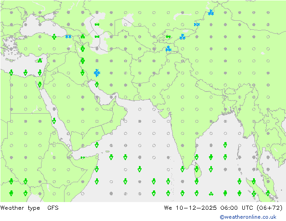Click the green rain arrow on Red Sea coast

[54, 121]
